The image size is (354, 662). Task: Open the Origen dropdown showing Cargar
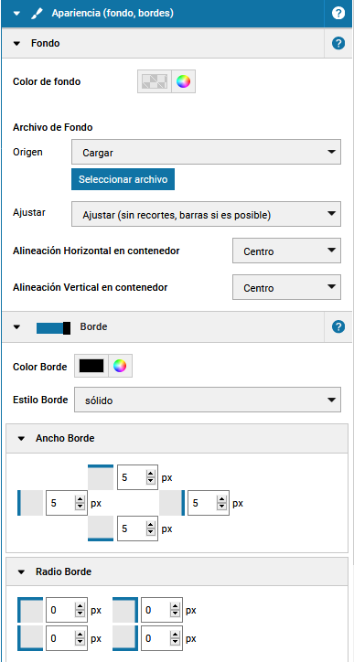pyautogui.click(x=206, y=152)
